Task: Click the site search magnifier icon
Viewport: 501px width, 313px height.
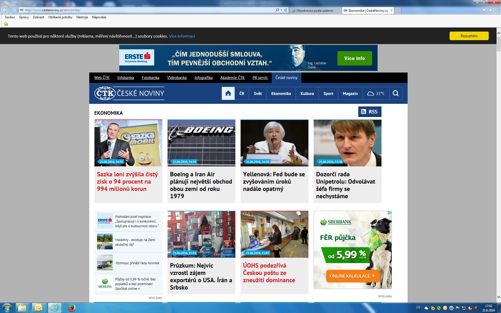Action: click(396, 93)
